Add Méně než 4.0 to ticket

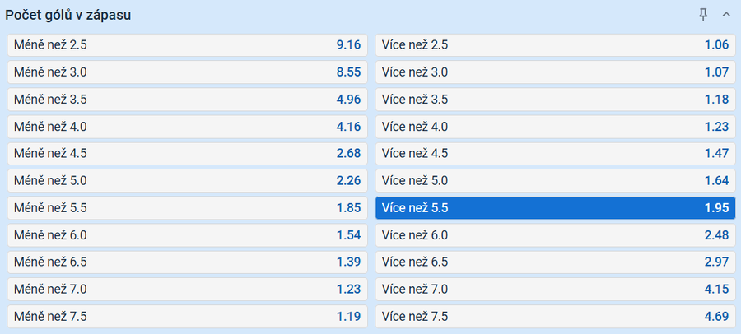[187, 127]
